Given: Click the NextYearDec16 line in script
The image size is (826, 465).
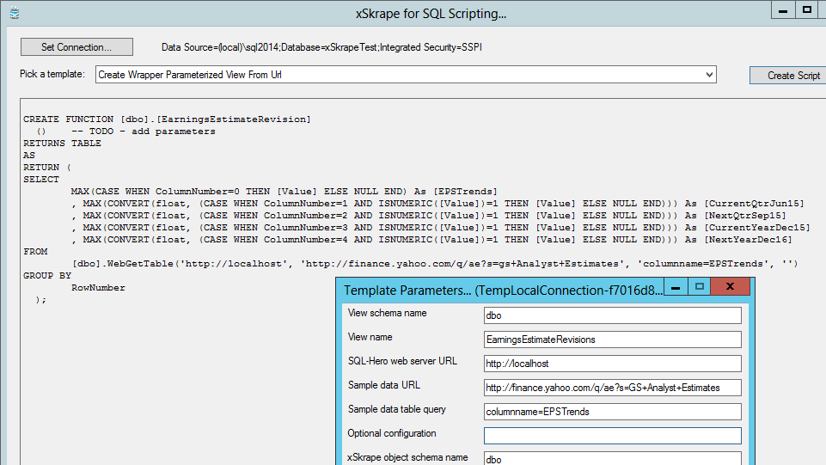Looking at the screenshot, I should [432, 240].
